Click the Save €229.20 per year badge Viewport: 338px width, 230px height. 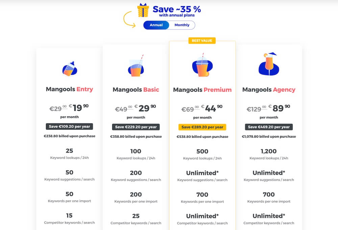[x=136, y=127]
